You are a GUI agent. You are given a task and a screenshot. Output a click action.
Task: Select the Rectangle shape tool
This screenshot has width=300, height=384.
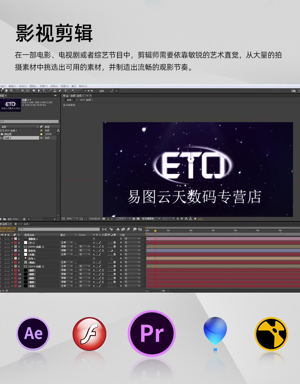click(x=34, y=91)
